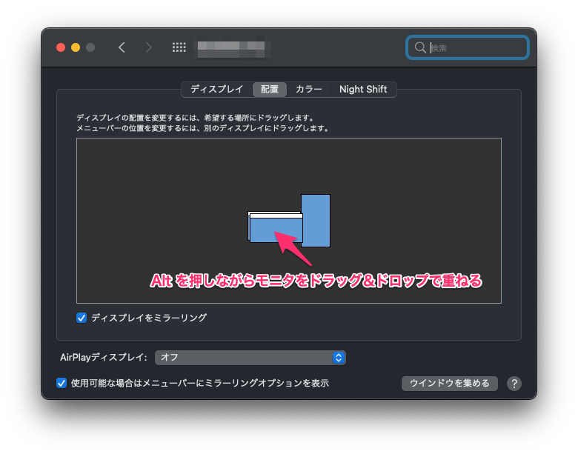Screen dimensions: 578x454
Task: Switch to the Night Shift tab
Action: 363,90
